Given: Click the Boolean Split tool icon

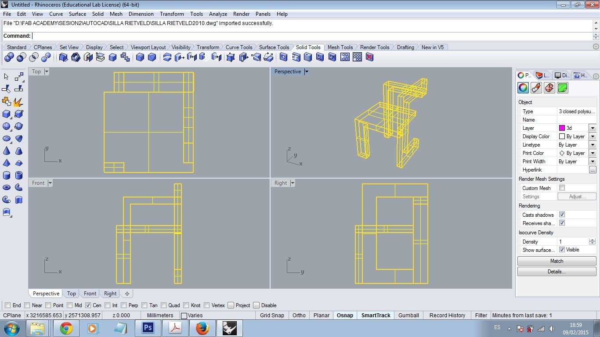Looking at the screenshot, I should point(46,57).
